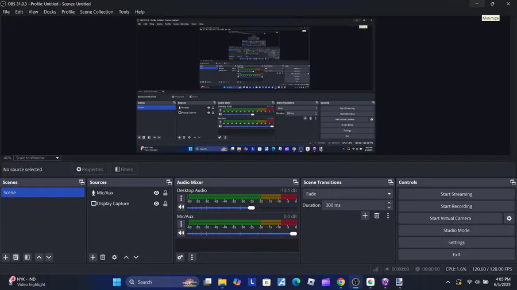The width and height of the screenshot is (517, 290).
Task: Toggle visibility of Mic/Aux source
Action: tap(156, 193)
